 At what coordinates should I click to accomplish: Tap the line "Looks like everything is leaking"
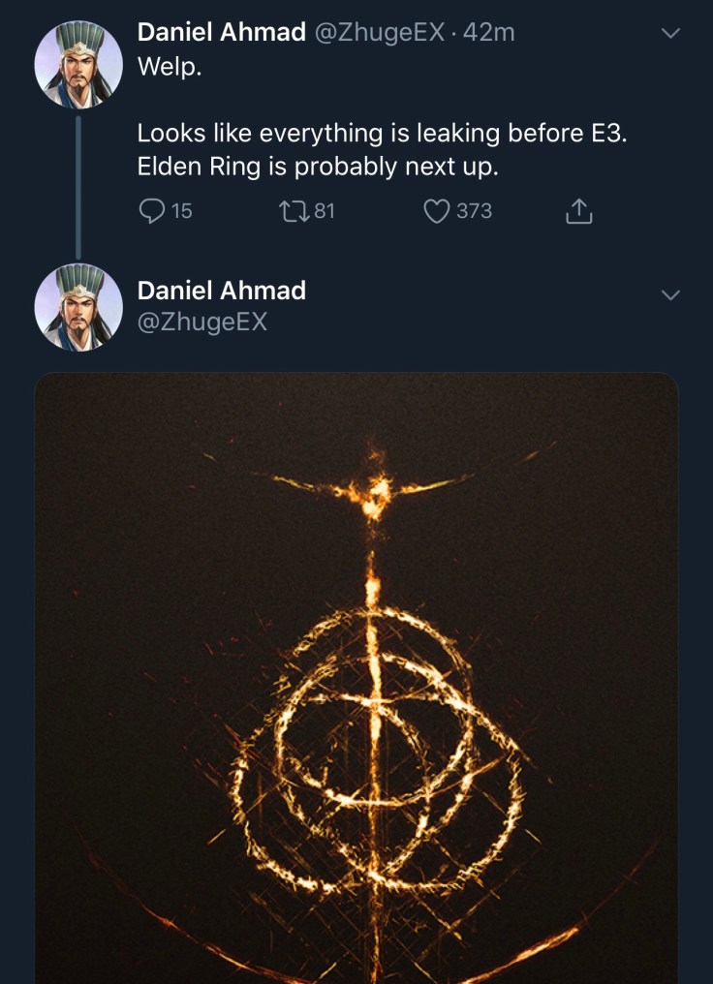click(x=382, y=133)
